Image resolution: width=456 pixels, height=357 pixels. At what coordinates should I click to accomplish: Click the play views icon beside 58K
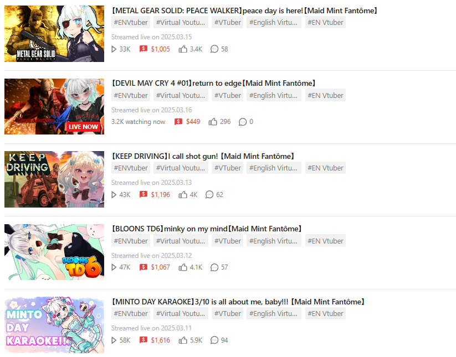(x=114, y=340)
